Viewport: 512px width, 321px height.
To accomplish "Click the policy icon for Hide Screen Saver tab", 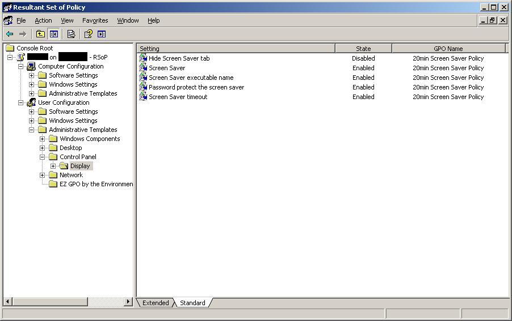I will [143, 58].
